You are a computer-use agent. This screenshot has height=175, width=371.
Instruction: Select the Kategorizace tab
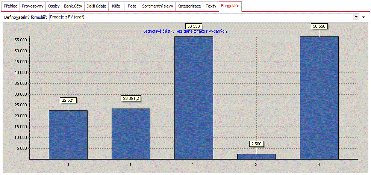[189, 6]
